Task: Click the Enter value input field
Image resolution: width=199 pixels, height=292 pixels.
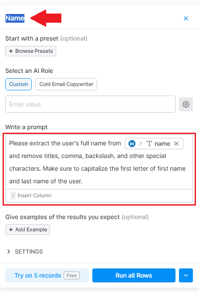Action: coord(90,104)
